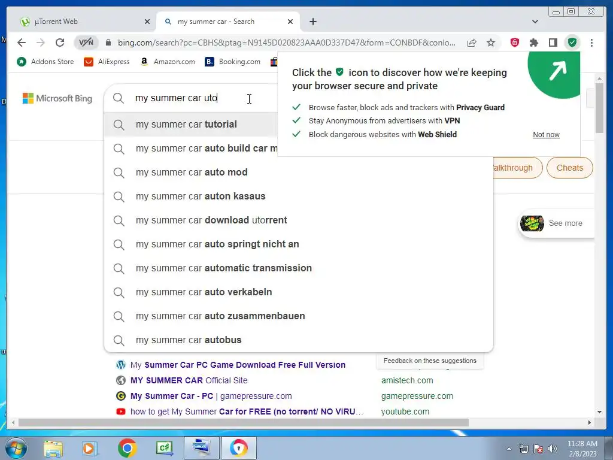Select suggestion my summer car autobus
This screenshot has width=613, height=460.
[x=299, y=340]
